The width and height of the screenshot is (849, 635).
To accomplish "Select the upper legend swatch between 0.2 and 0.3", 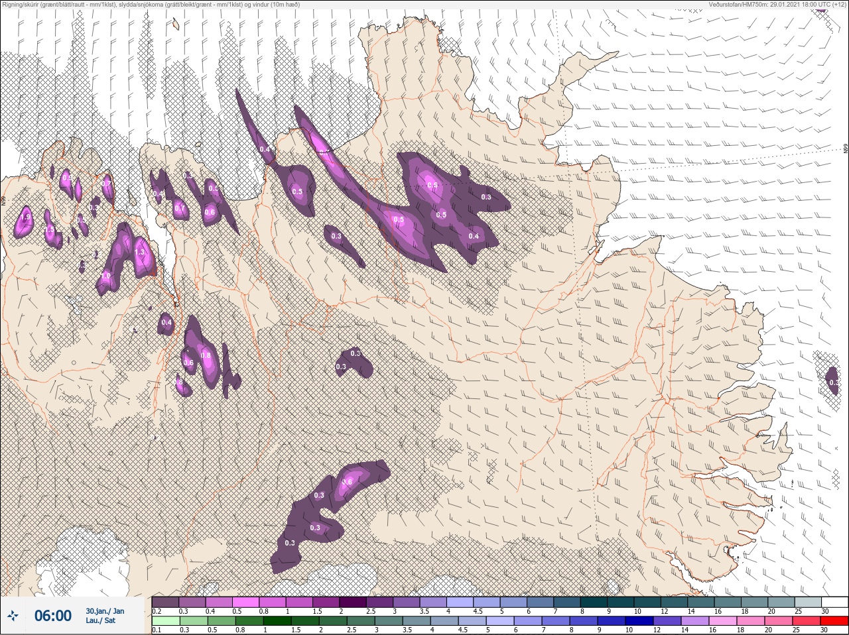I will point(166,602).
